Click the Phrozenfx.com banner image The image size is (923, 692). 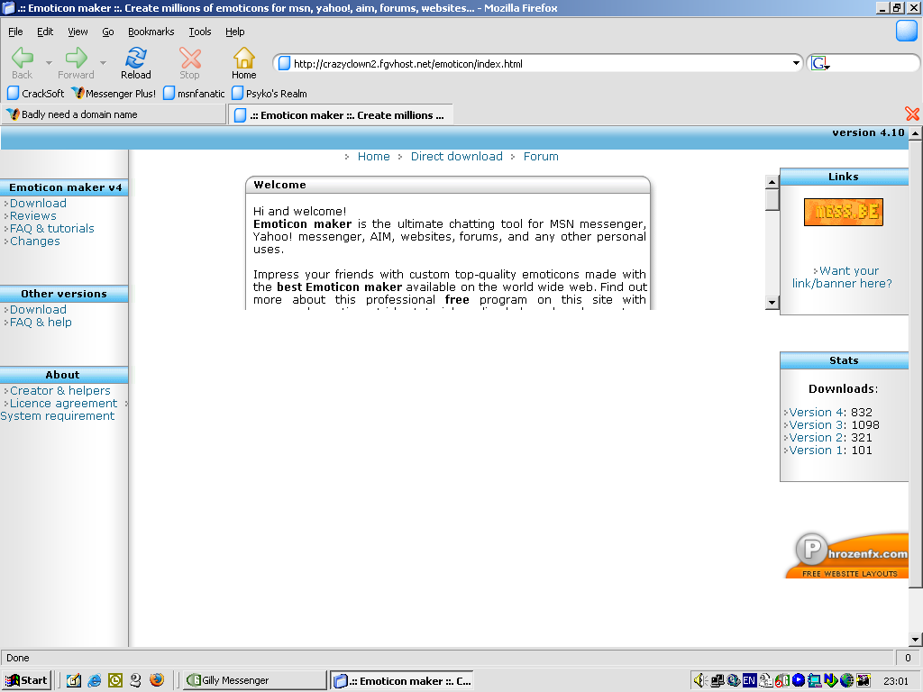(846, 554)
